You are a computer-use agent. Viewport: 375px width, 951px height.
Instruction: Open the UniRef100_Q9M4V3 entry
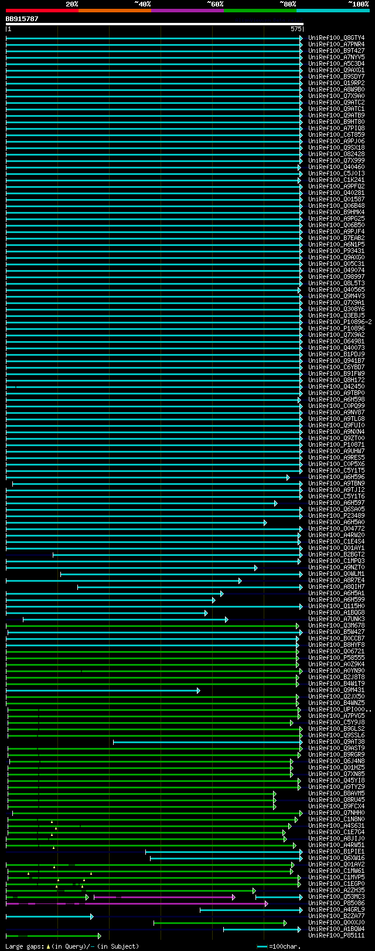(x=336, y=296)
